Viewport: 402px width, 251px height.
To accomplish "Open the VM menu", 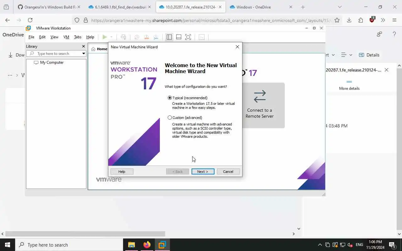I will 66,37.
